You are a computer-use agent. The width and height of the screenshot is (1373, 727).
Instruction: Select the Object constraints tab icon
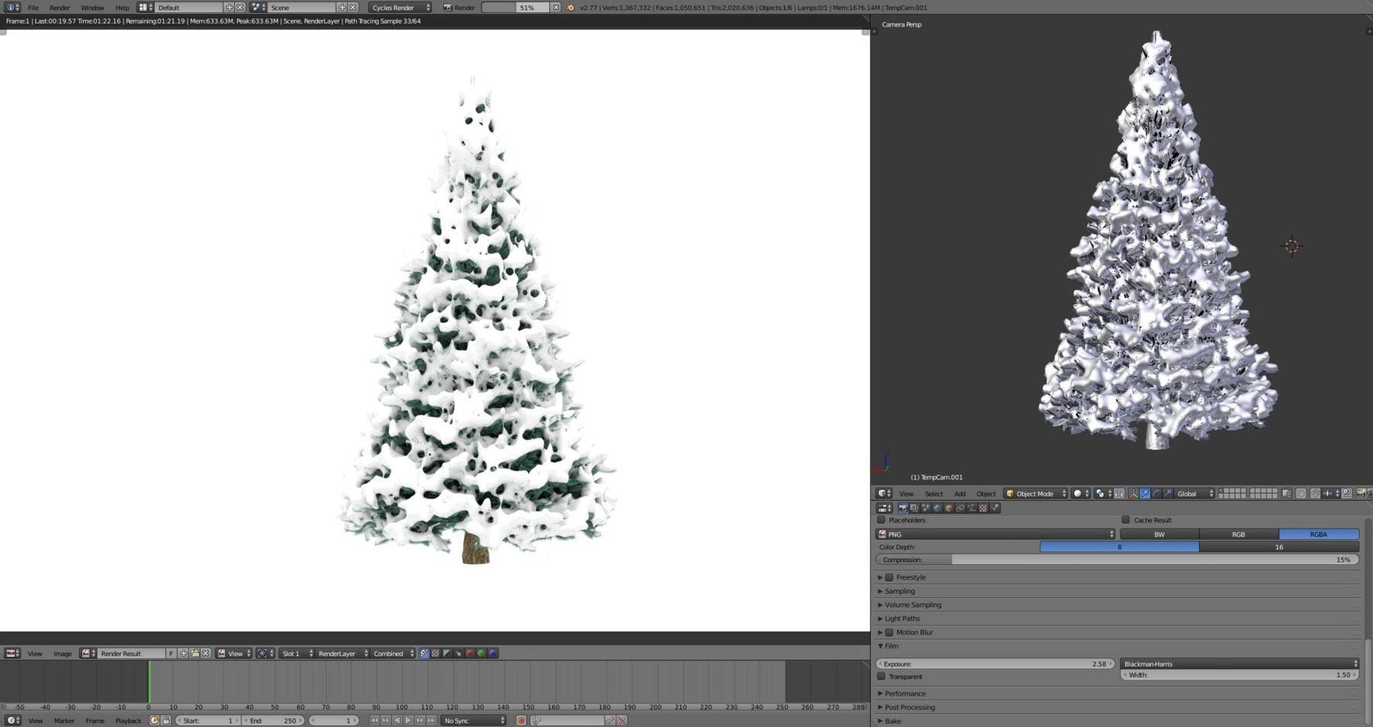960,508
